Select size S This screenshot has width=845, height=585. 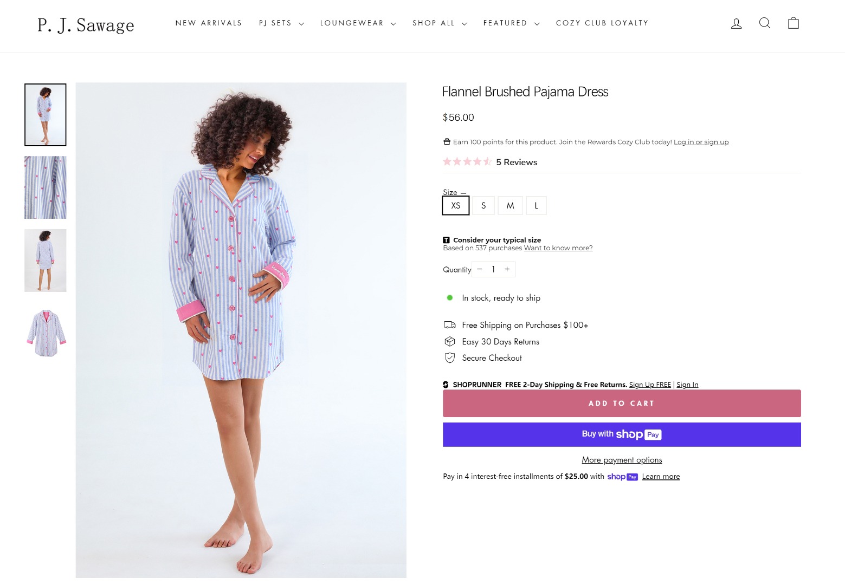[483, 206]
